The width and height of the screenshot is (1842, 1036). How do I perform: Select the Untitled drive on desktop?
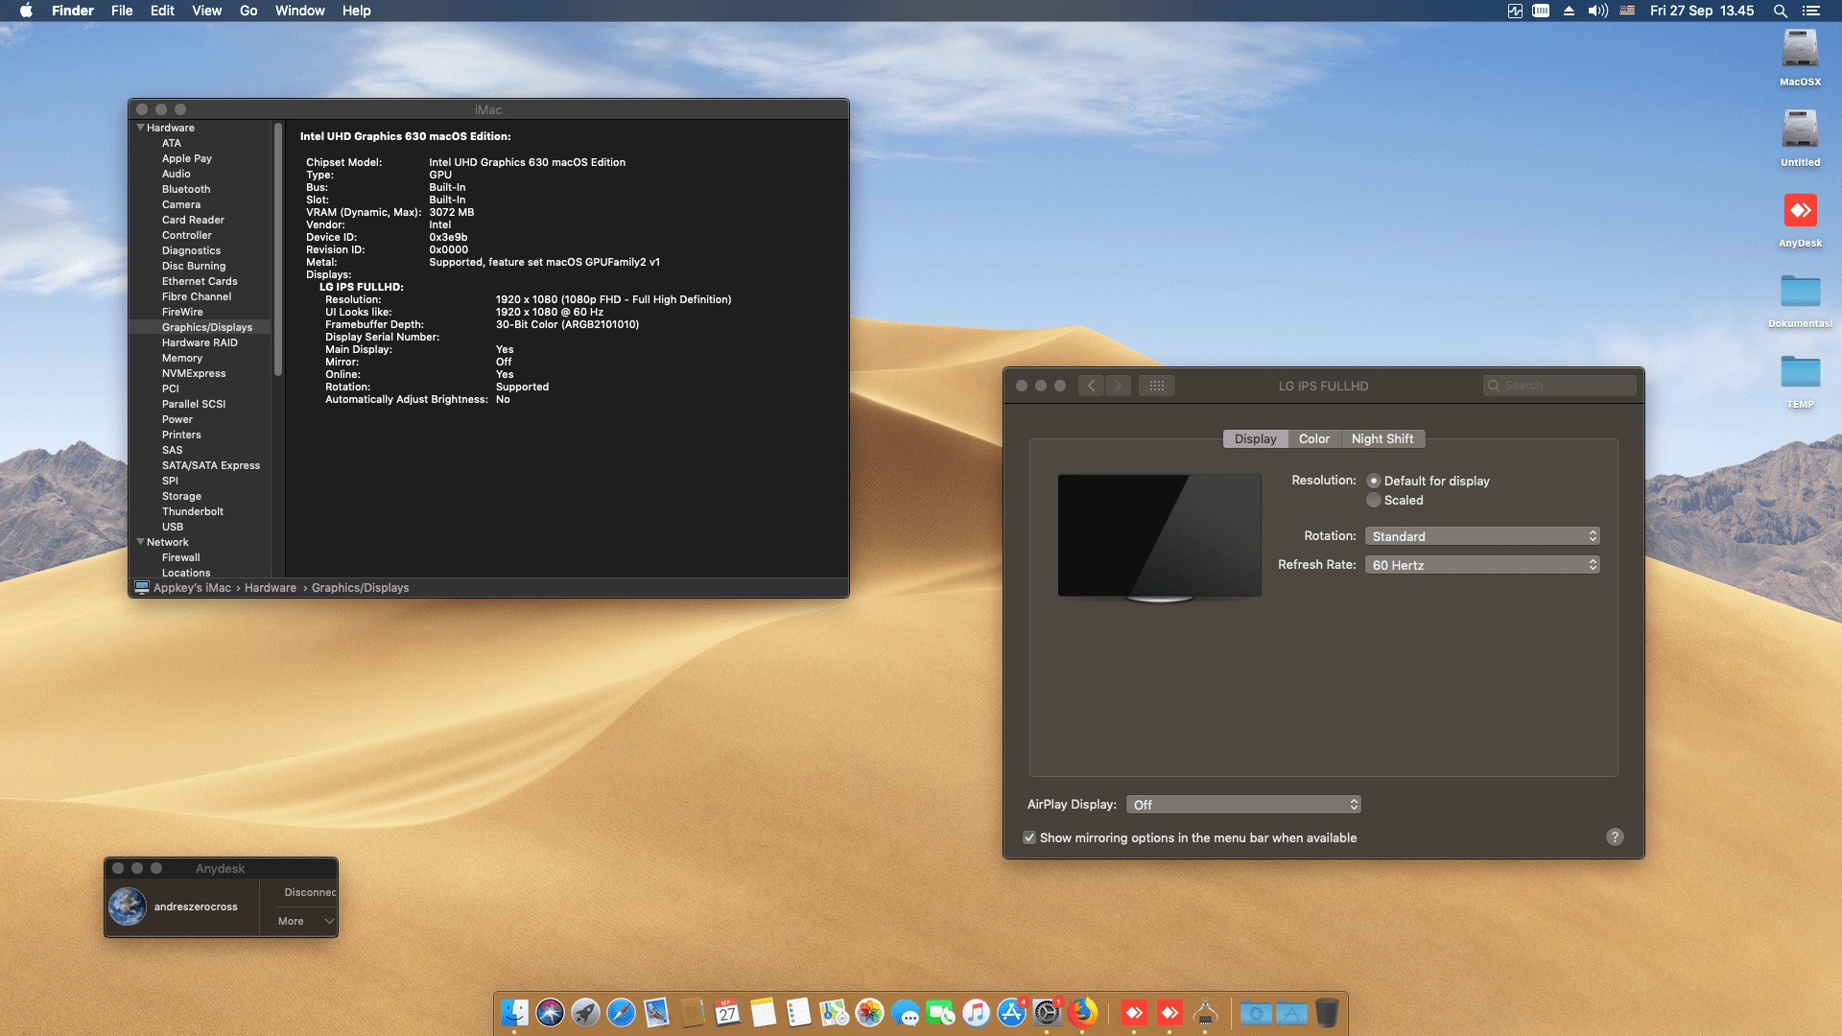tap(1800, 139)
